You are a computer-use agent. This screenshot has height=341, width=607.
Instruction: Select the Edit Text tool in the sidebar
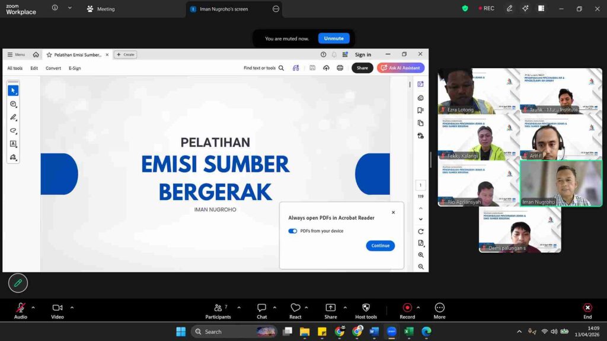[x=13, y=144]
